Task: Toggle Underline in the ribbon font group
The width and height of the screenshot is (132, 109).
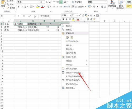Action: (x=25, y=7)
